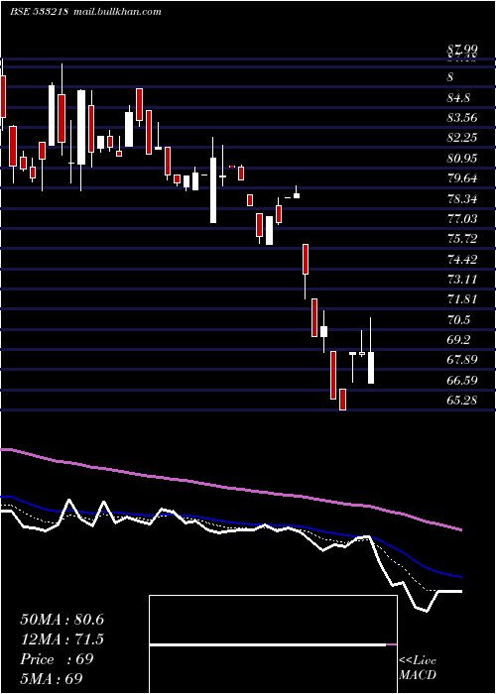
Task: Click the 71.81 price axis label
Action: (462, 299)
